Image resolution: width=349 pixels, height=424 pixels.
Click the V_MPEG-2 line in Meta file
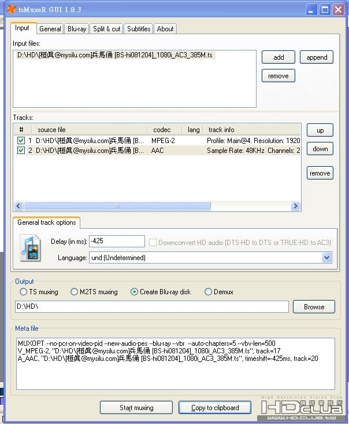[149, 351]
